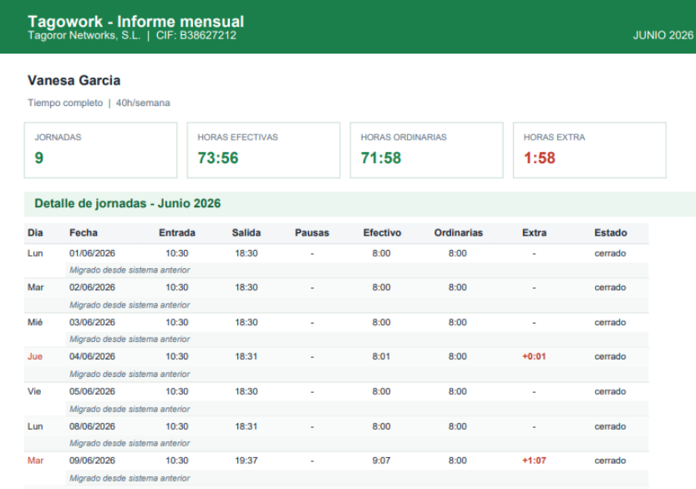Click Efectivo 8:01 on 04/06/2026 row

point(381,356)
